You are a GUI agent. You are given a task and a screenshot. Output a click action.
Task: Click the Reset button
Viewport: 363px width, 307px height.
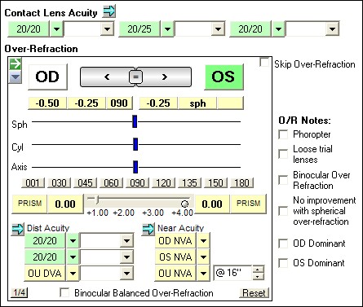[x=254, y=293]
